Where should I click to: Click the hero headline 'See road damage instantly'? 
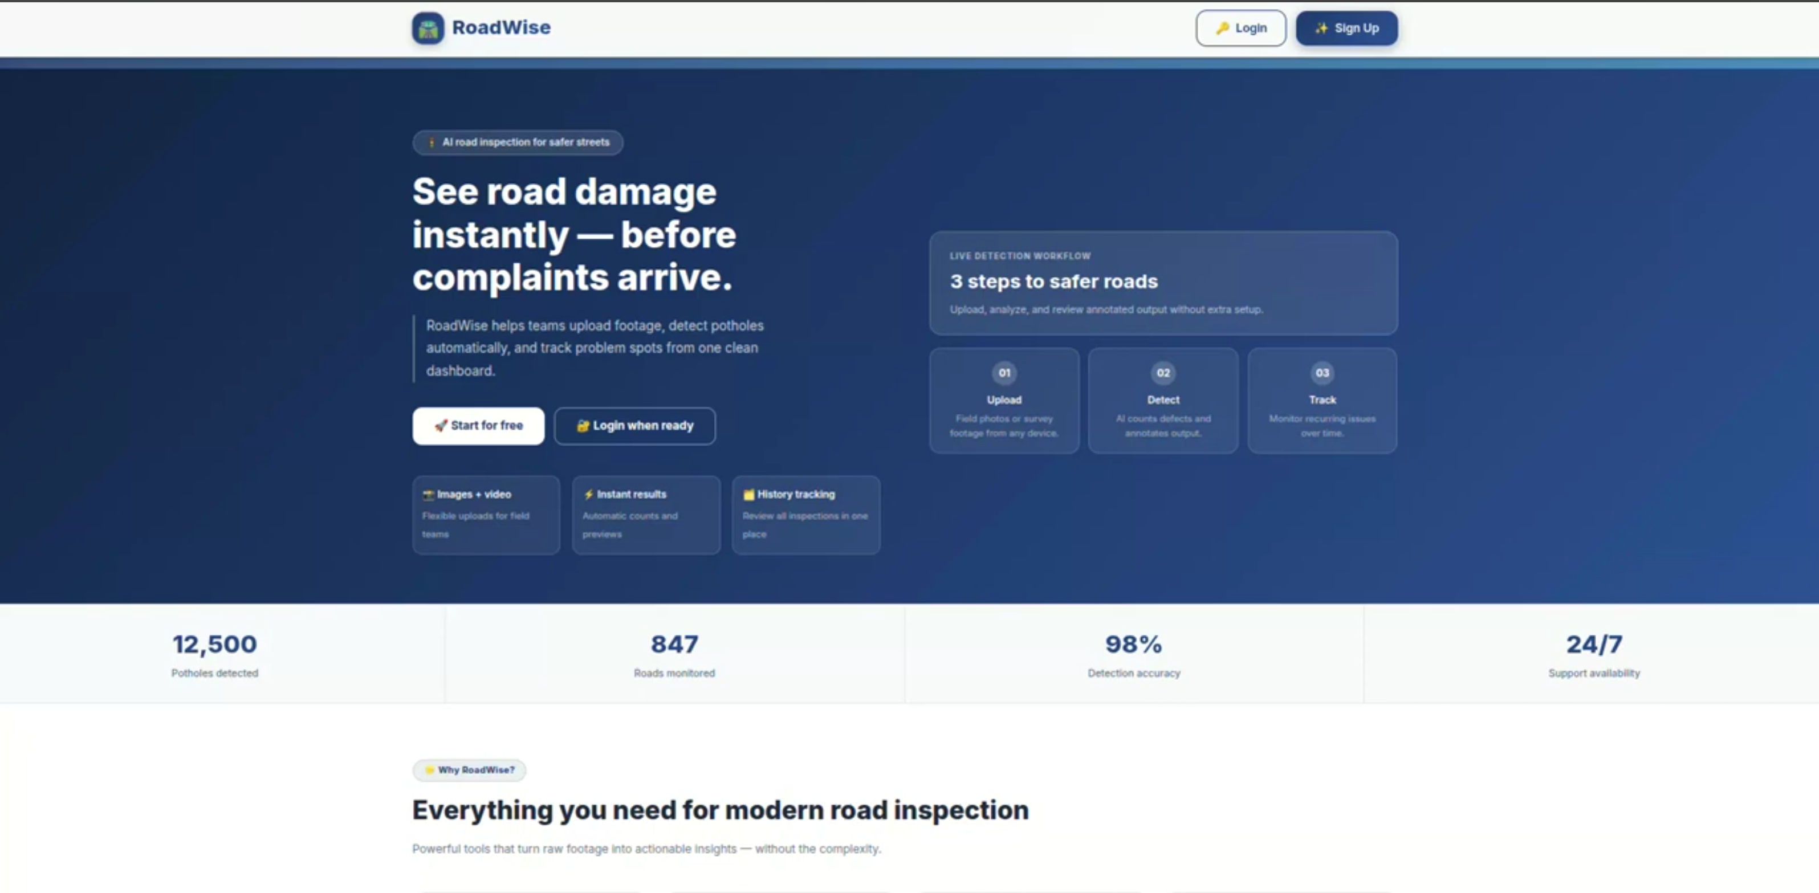click(574, 234)
